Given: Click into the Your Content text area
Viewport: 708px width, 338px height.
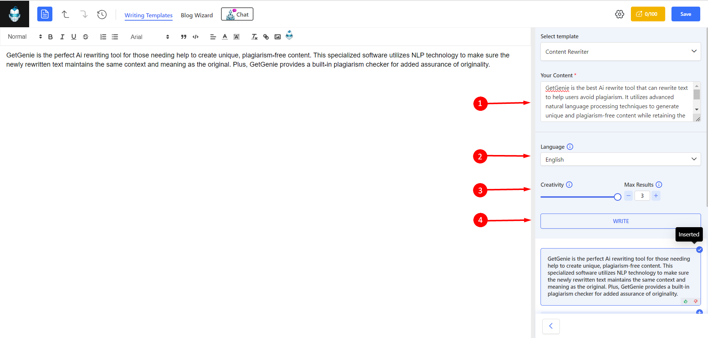Looking at the screenshot, I should tap(617, 102).
